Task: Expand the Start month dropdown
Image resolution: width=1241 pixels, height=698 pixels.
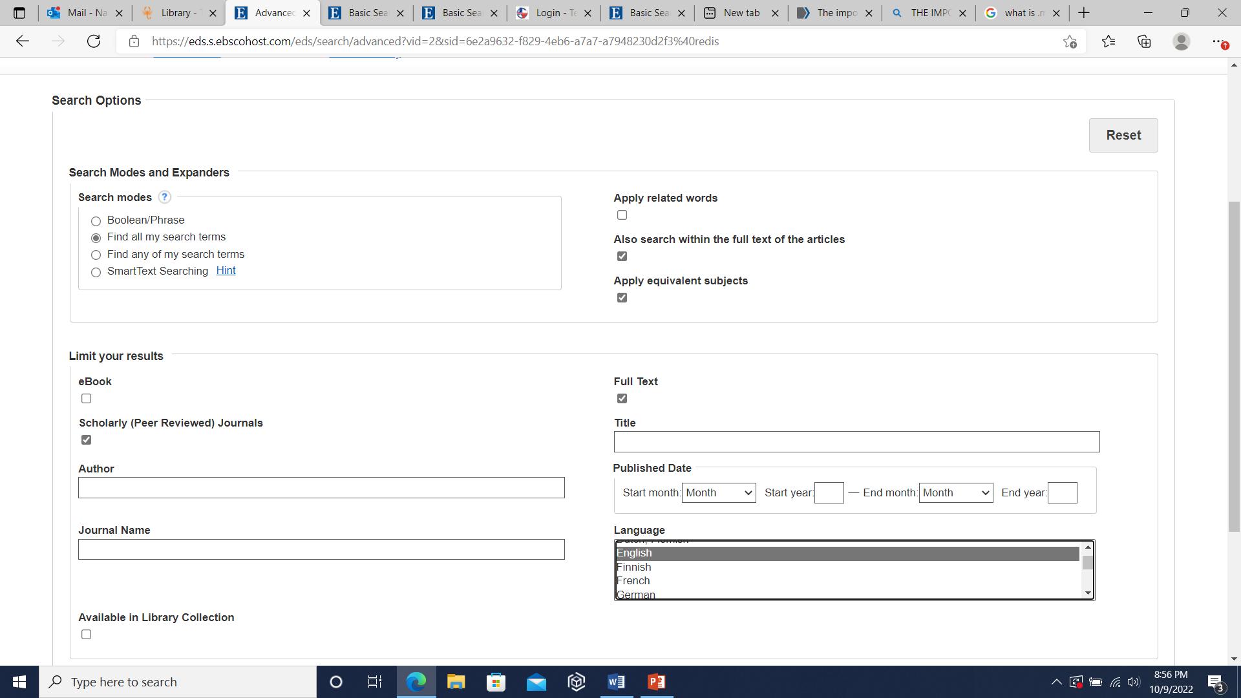Action: click(x=718, y=493)
